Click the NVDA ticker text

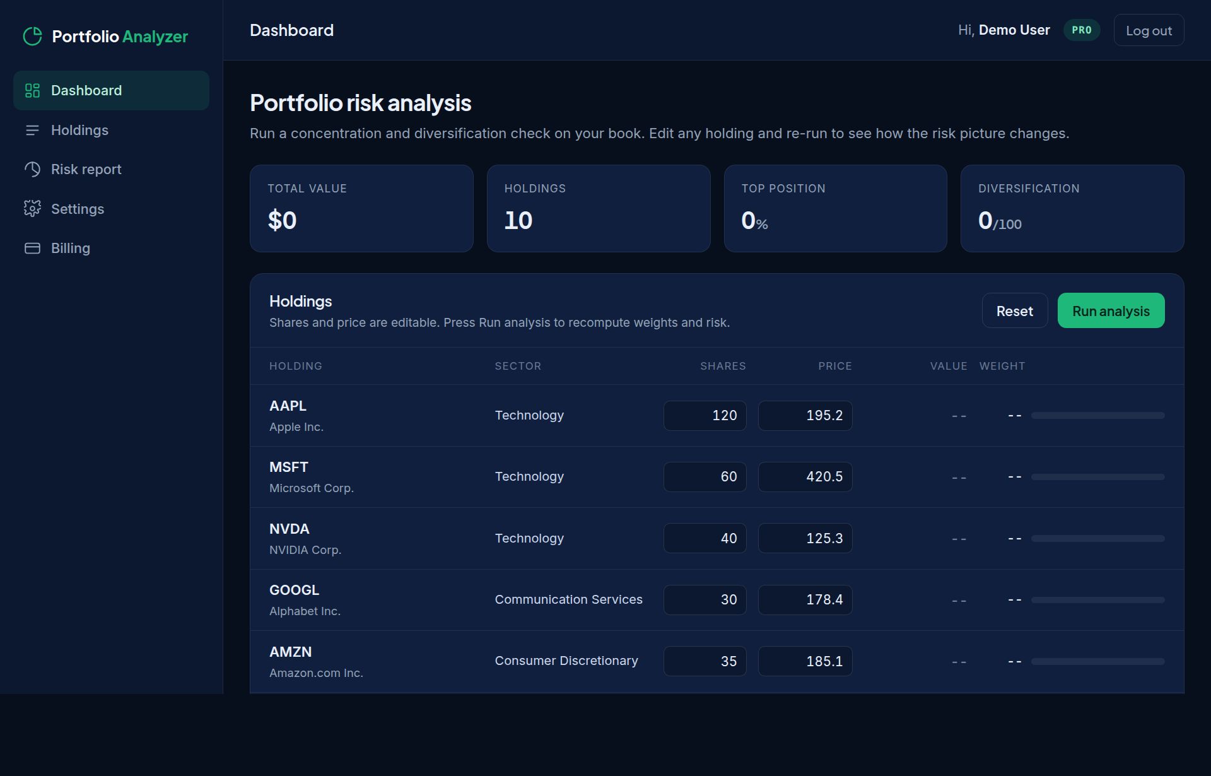290,529
